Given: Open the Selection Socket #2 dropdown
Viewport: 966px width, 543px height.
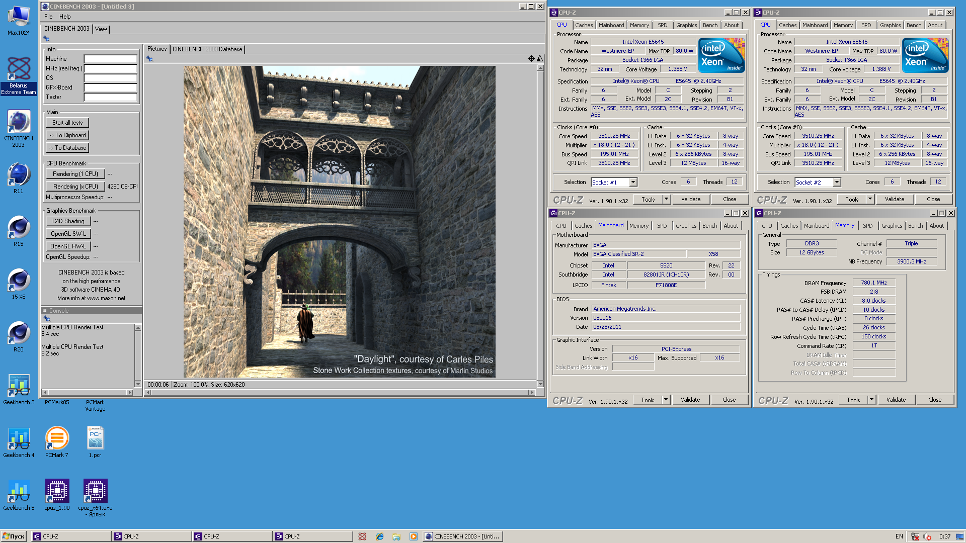Looking at the screenshot, I should (x=837, y=183).
